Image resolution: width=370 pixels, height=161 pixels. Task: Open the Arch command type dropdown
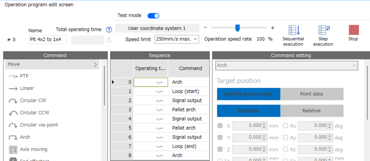tap(287, 66)
